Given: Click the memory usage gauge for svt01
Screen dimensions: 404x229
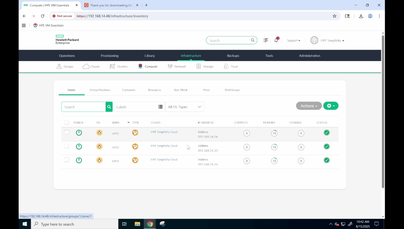Looking at the screenshot, I should coord(274,133).
